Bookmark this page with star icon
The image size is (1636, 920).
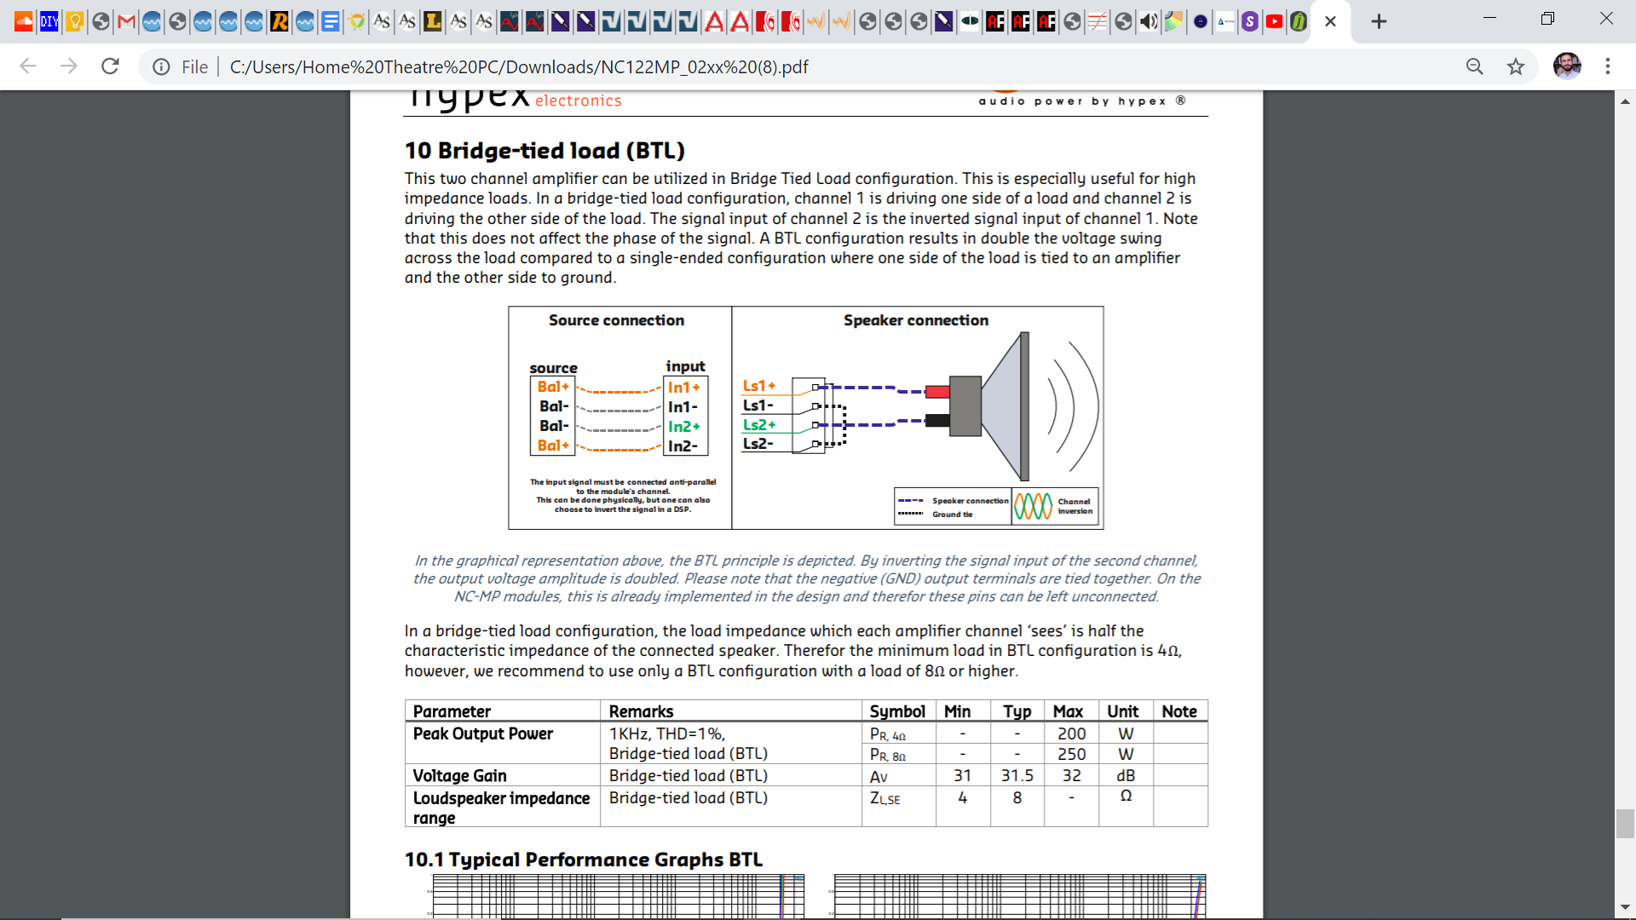(x=1515, y=66)
